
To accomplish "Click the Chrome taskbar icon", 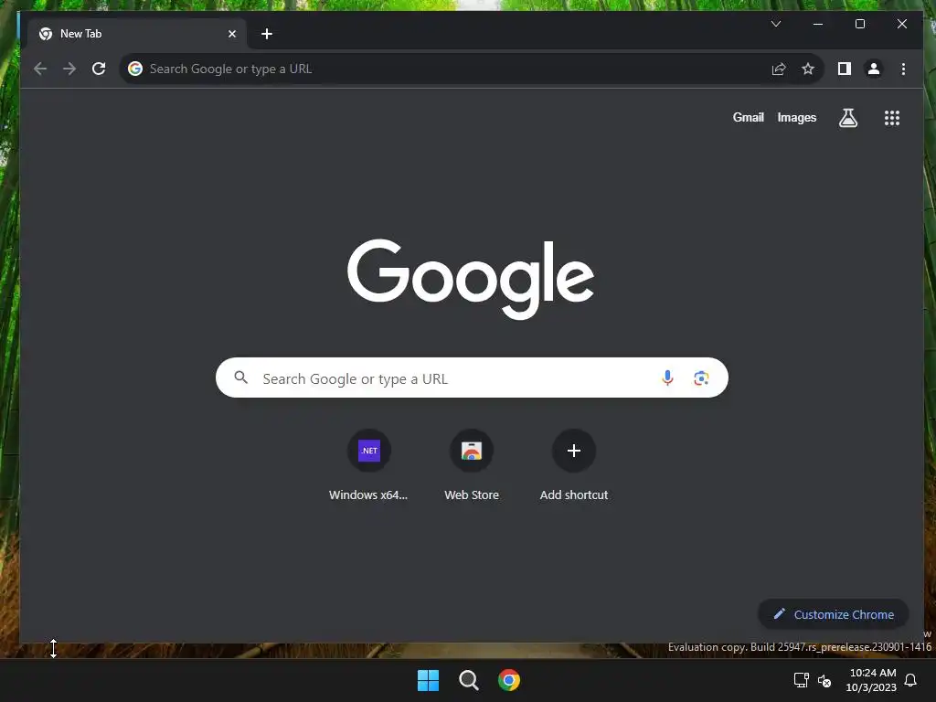I will (x=508, y=680).
